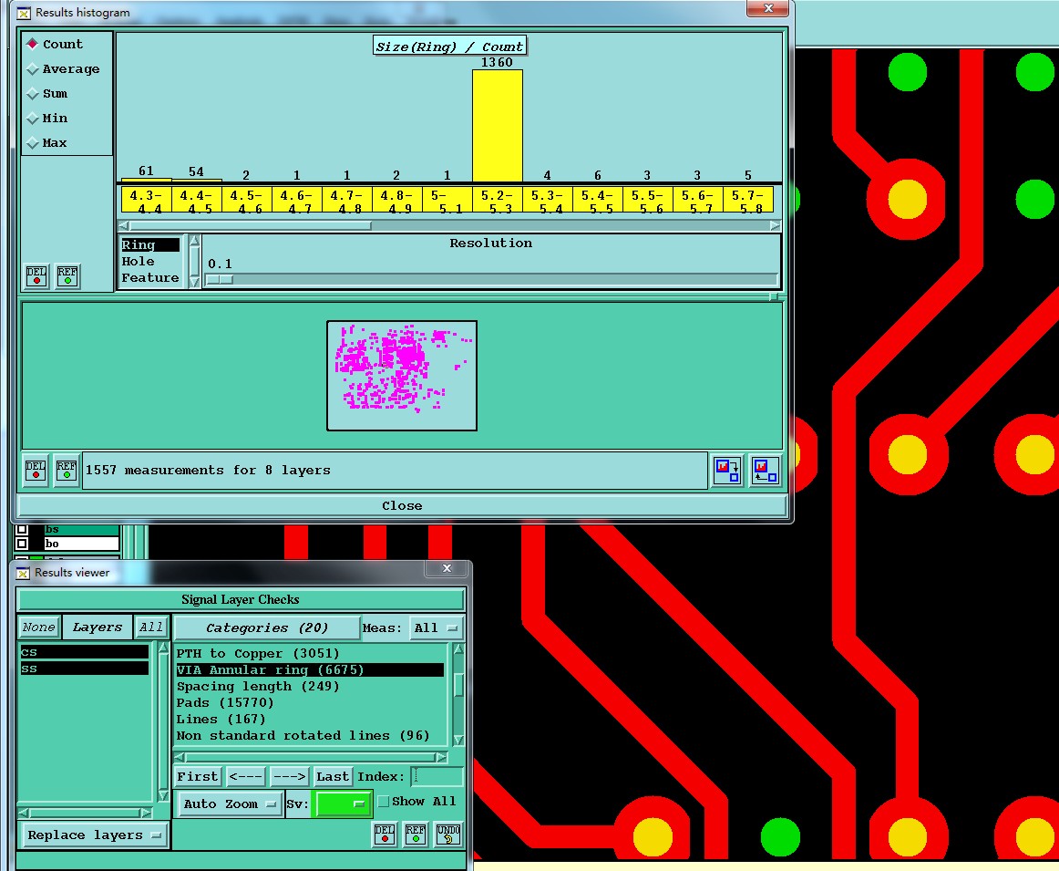Click categories list scroll down arrow
Image resolution: width=1059 pixels, height=871 pixels.
pos(458,740)
